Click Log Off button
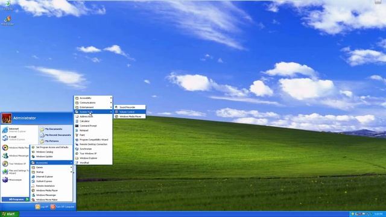The width and height of the screenshot is (386, 217). coord(42,207)
